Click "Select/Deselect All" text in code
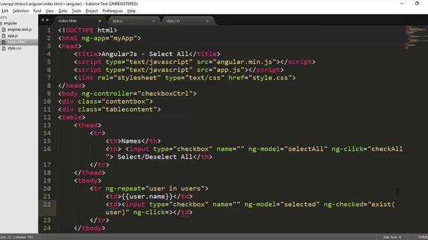This screenshot has height=240, width=428. (155, 157)
